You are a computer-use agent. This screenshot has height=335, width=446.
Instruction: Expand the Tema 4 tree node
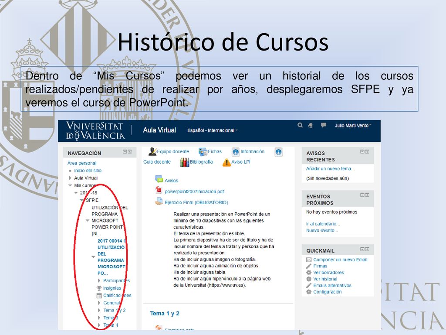pos(99,325)
